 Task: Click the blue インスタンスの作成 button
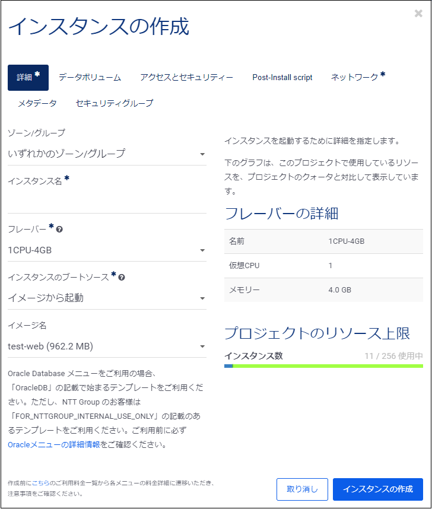[x=378, y=489]
